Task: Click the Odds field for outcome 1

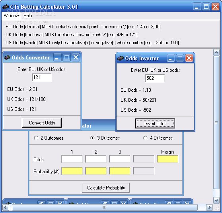Action: [x=72, y=159]
